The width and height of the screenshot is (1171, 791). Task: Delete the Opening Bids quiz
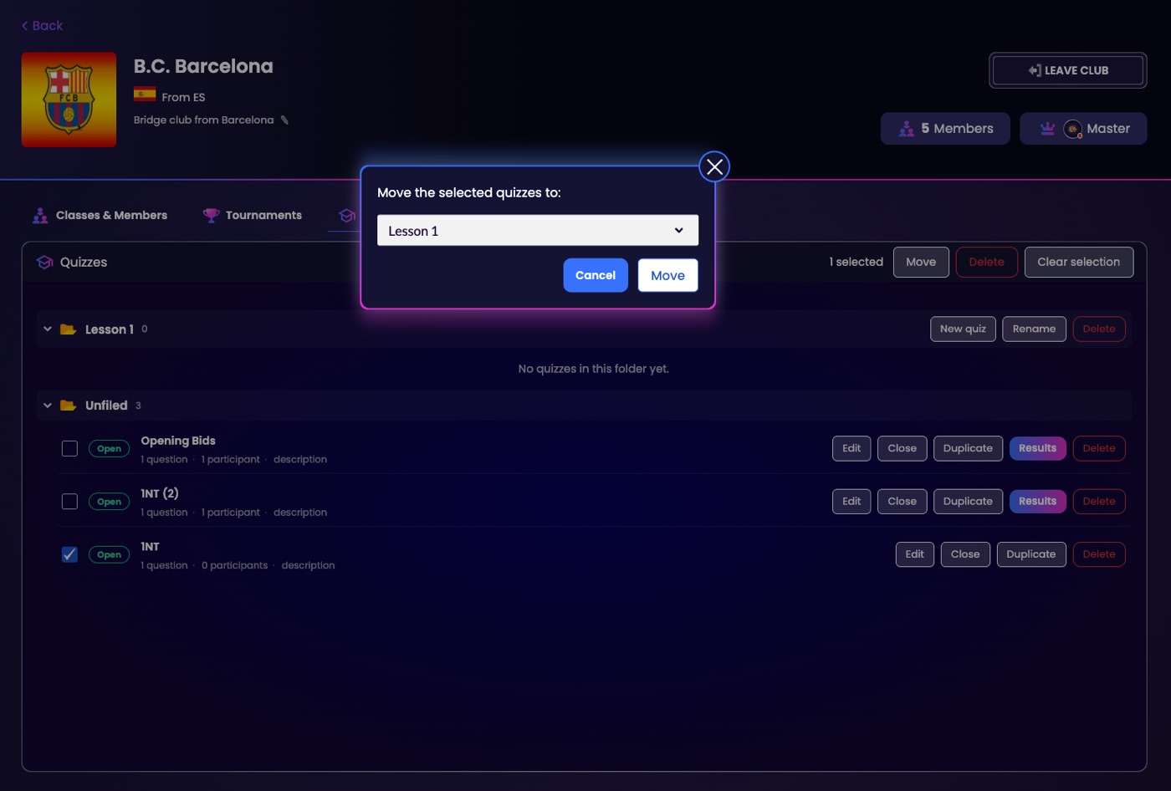coord(1099,448)
